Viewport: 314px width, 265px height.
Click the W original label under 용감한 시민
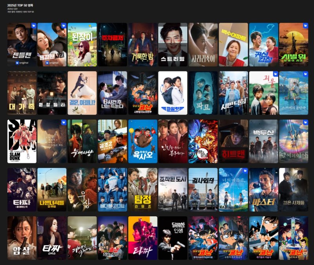pyautogui.click(x=52, y=62)
